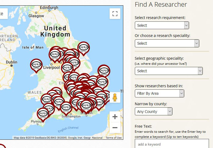
Task: Open the geographic speciality dropdown
Action: click(x=169, y=71)
